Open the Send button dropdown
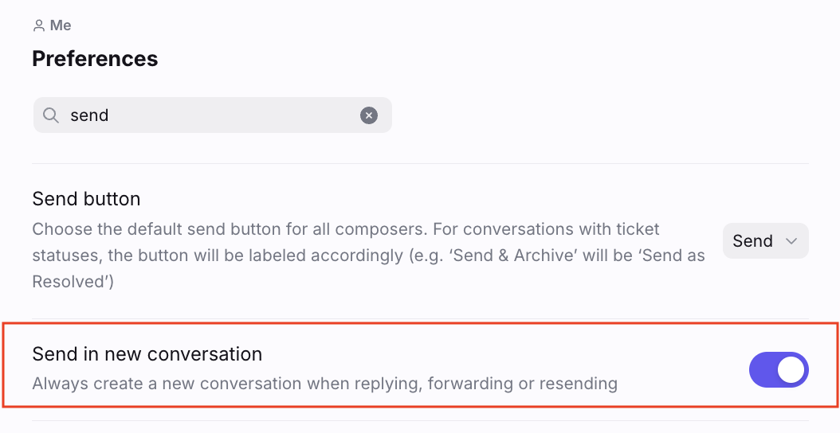 766,241
